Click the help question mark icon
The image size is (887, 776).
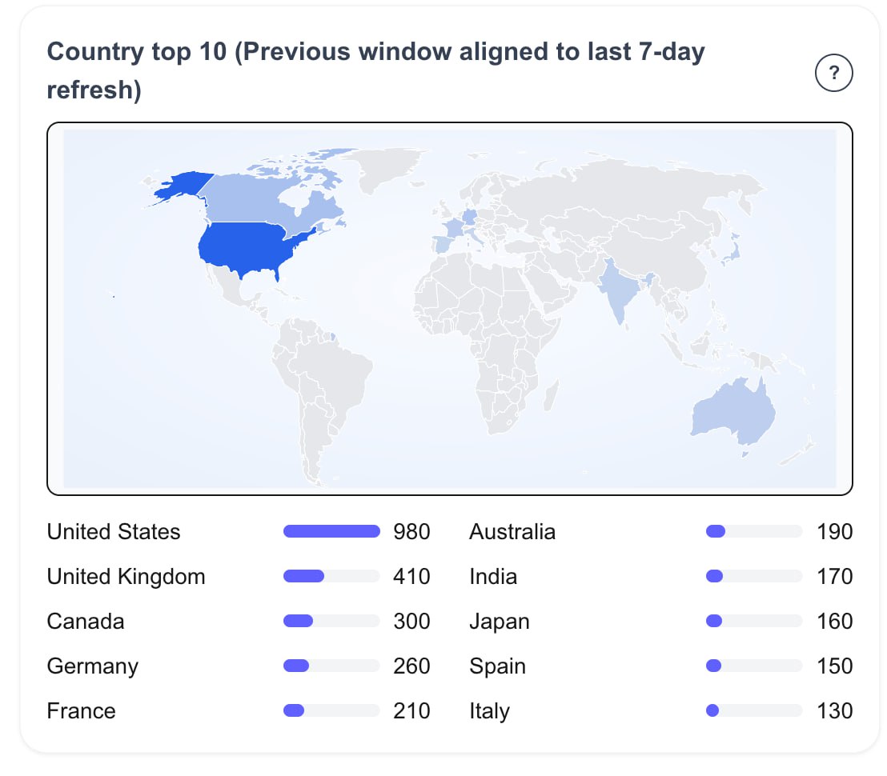[833, 74]
